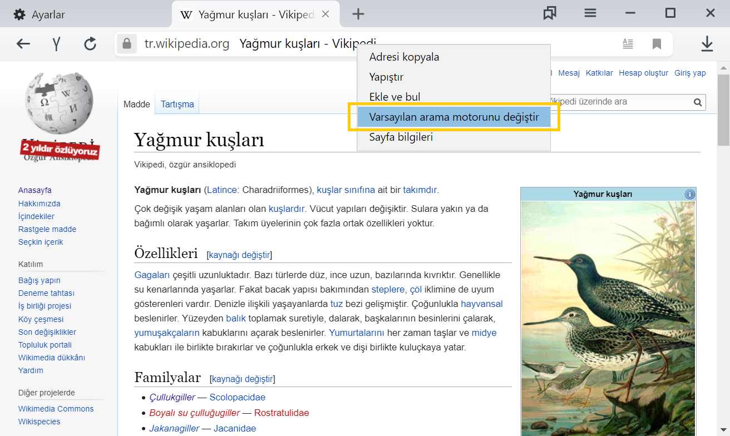Open the bookmarks collection icon in title bar
Screen dimensions: 730x436
click(x=550, y=13)
